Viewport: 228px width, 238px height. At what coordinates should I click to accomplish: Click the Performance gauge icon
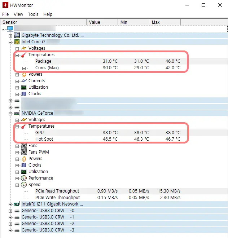24,178
